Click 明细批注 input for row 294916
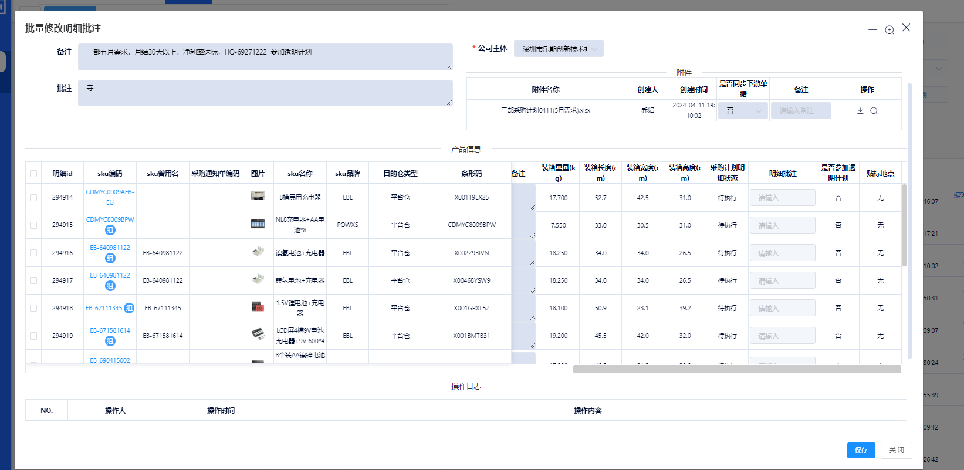Screen dimensions: 964x470 [782, 253]
